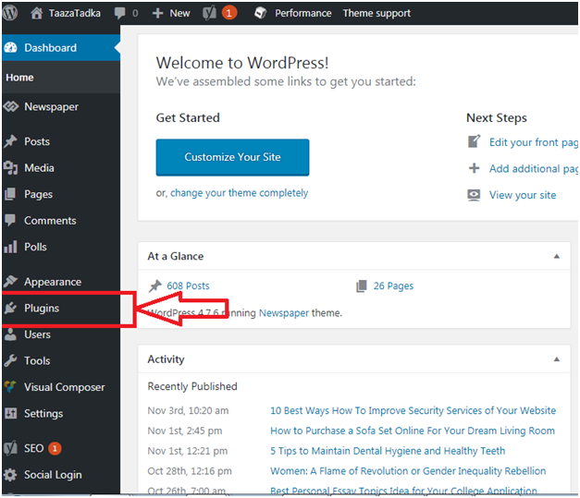
Task: Click Add additional pages link
Action: pyautogui.click(x=534, y=169)
